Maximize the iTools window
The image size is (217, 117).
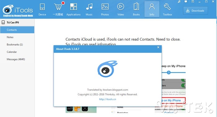[x=206, y=2]
